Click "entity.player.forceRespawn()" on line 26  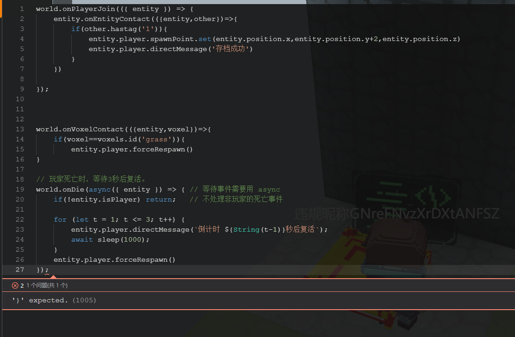click(x=114, y=259)
